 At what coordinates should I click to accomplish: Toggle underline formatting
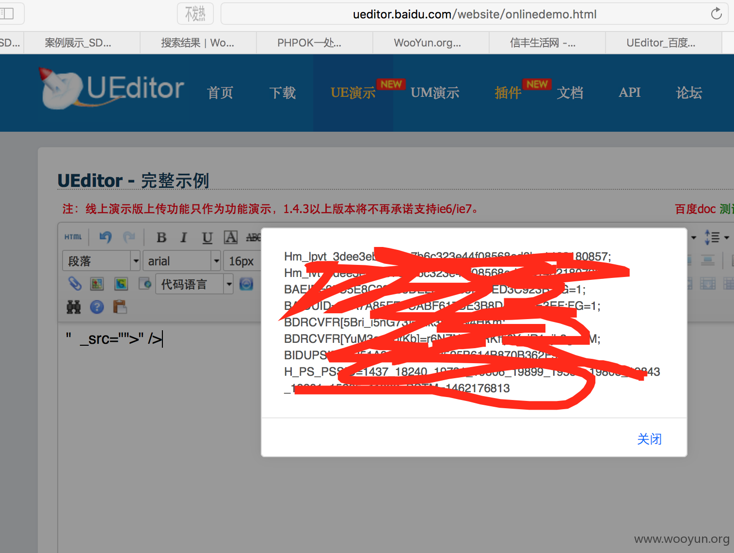[207, 237]
